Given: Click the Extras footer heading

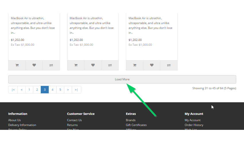Looking at the screenshot, I should click(131, 114).
